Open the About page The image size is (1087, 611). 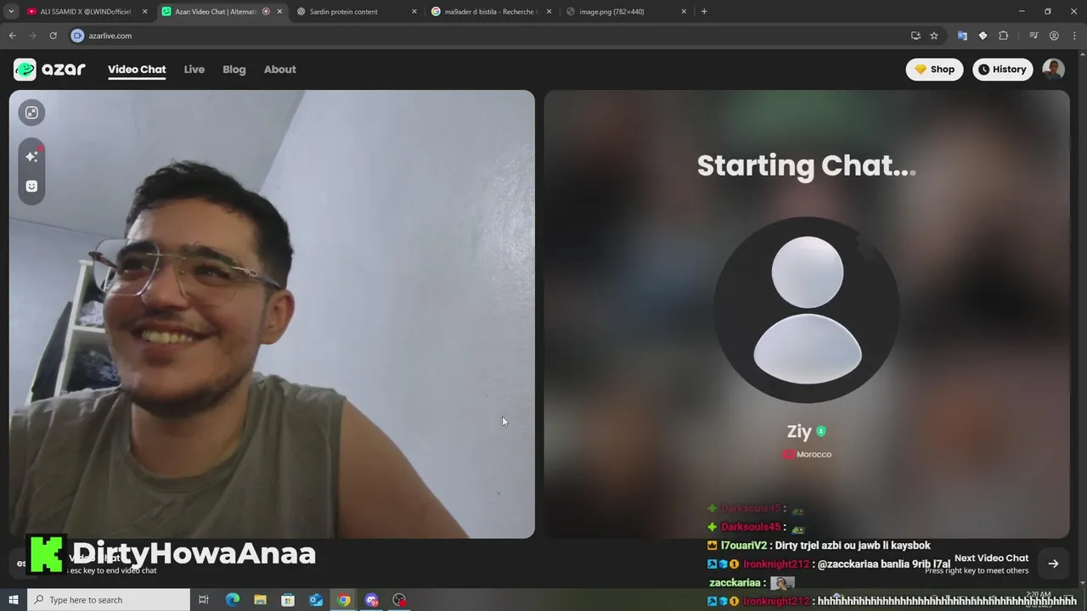(x=279, y=70)
